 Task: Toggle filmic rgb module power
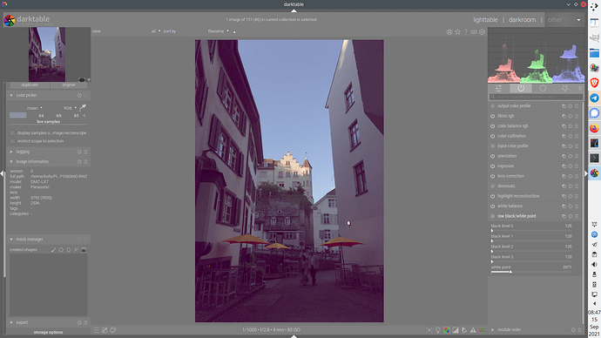pyautogui.click(x=492, y=116)
